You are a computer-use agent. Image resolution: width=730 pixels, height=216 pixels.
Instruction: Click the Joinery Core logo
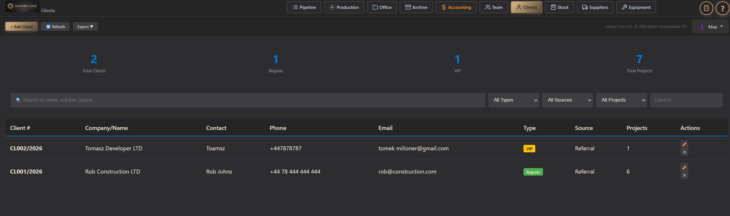(22, 6)
